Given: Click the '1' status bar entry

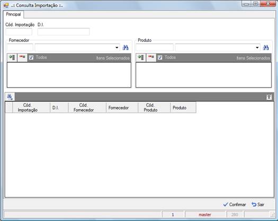Looking at the screenshot, I should [x=173, y=215].
